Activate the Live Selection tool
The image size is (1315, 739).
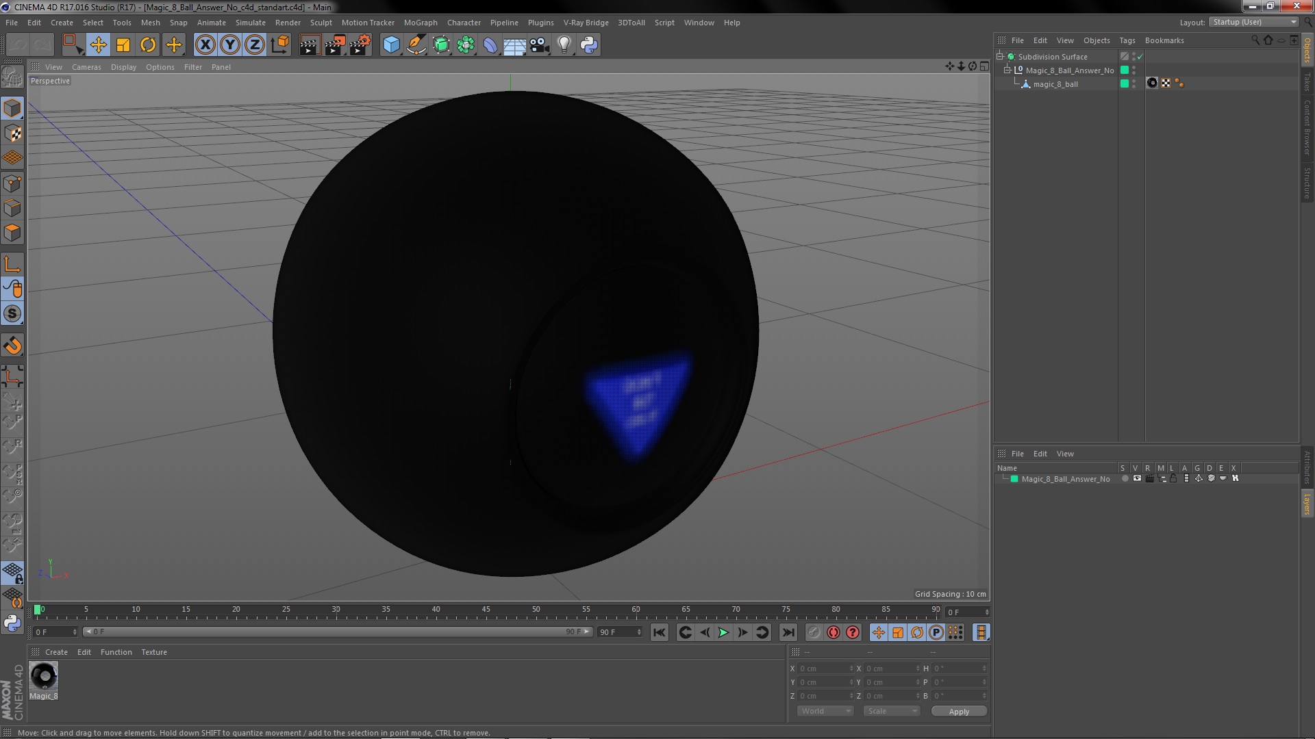click(x=72, y=45)
